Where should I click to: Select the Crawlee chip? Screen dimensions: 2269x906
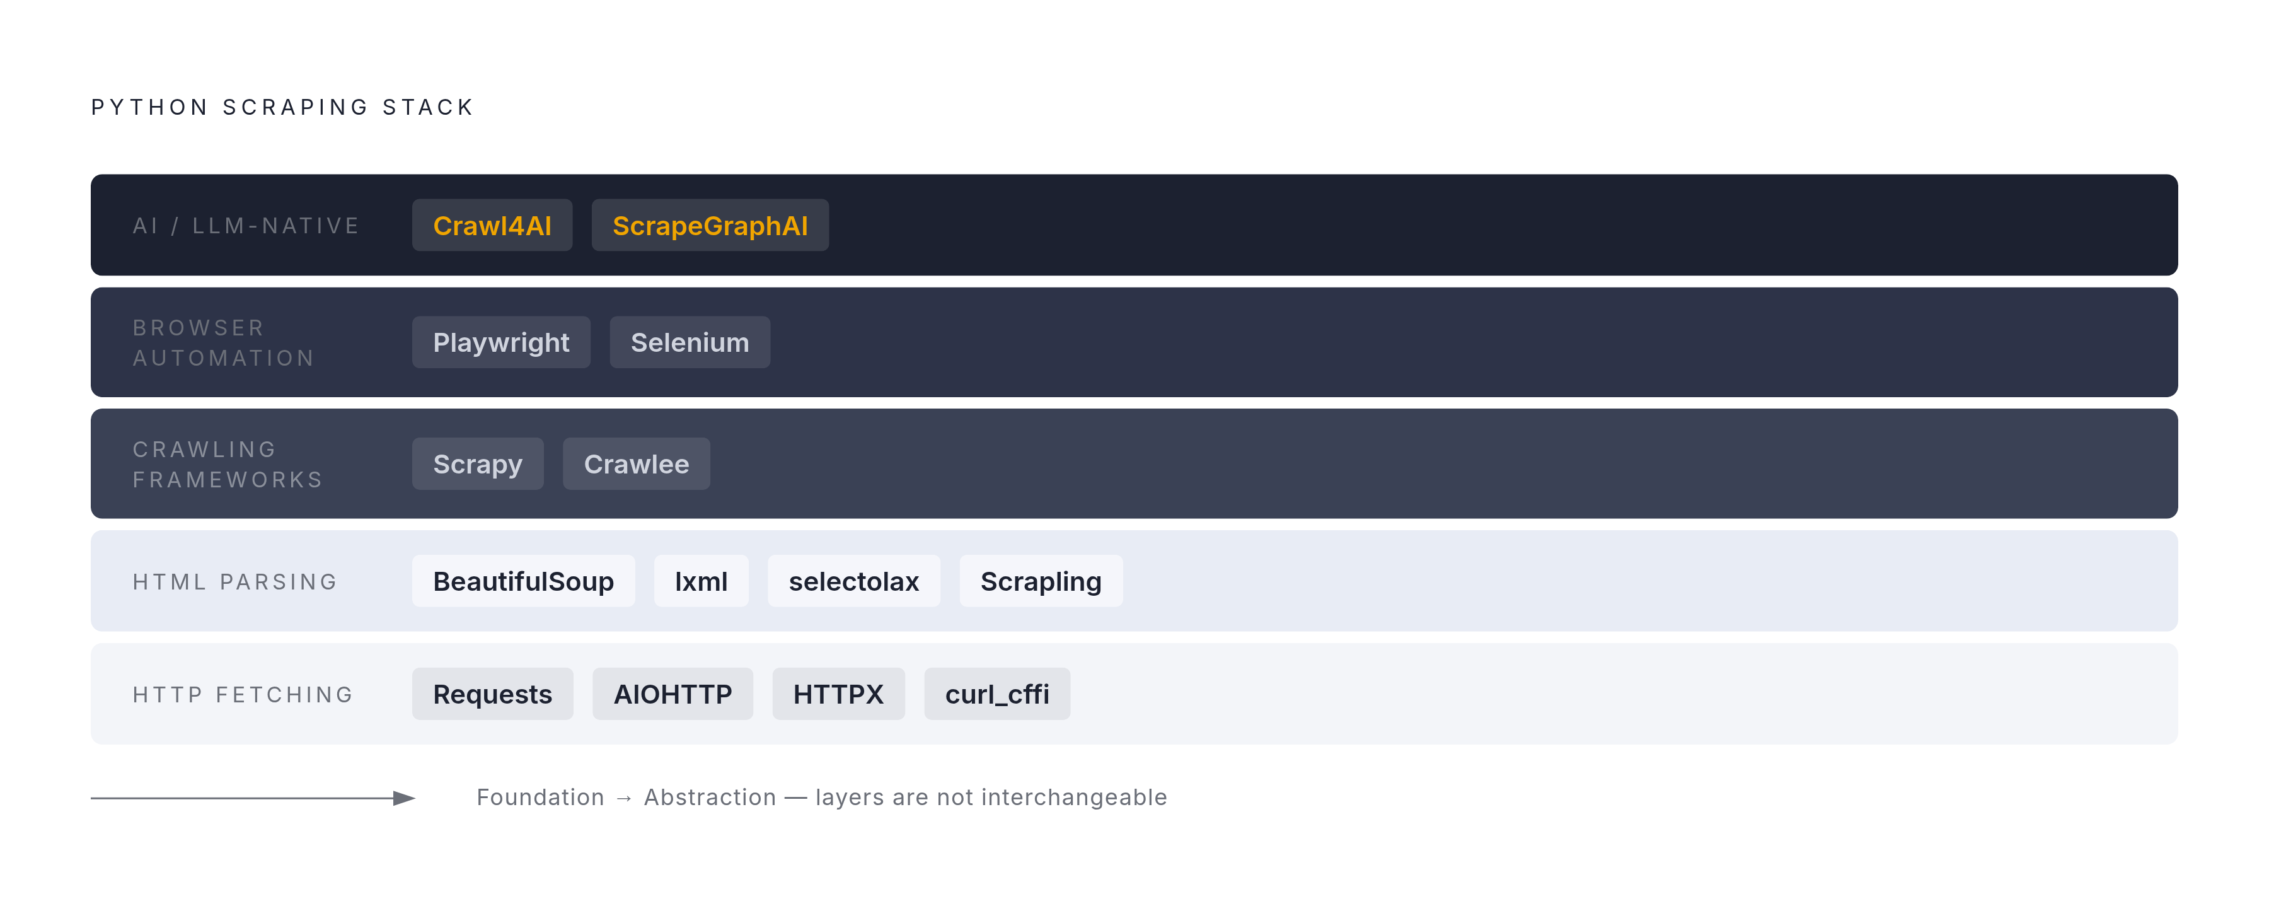point(636,463)
